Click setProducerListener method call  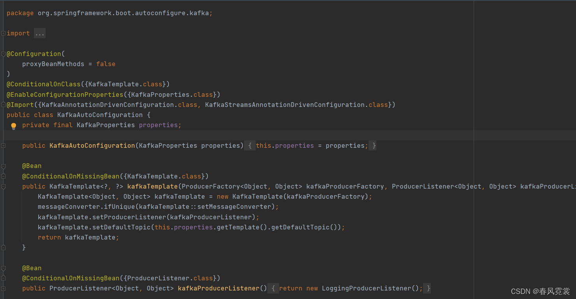click(x=129, y=217)
